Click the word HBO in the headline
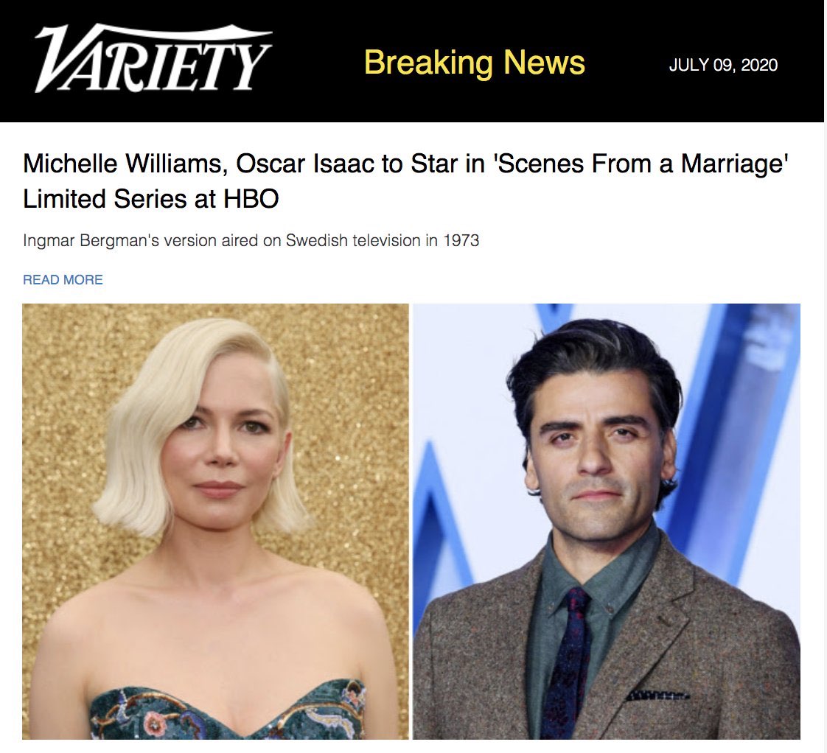The image size is (827, 753). tap(251, 199)
